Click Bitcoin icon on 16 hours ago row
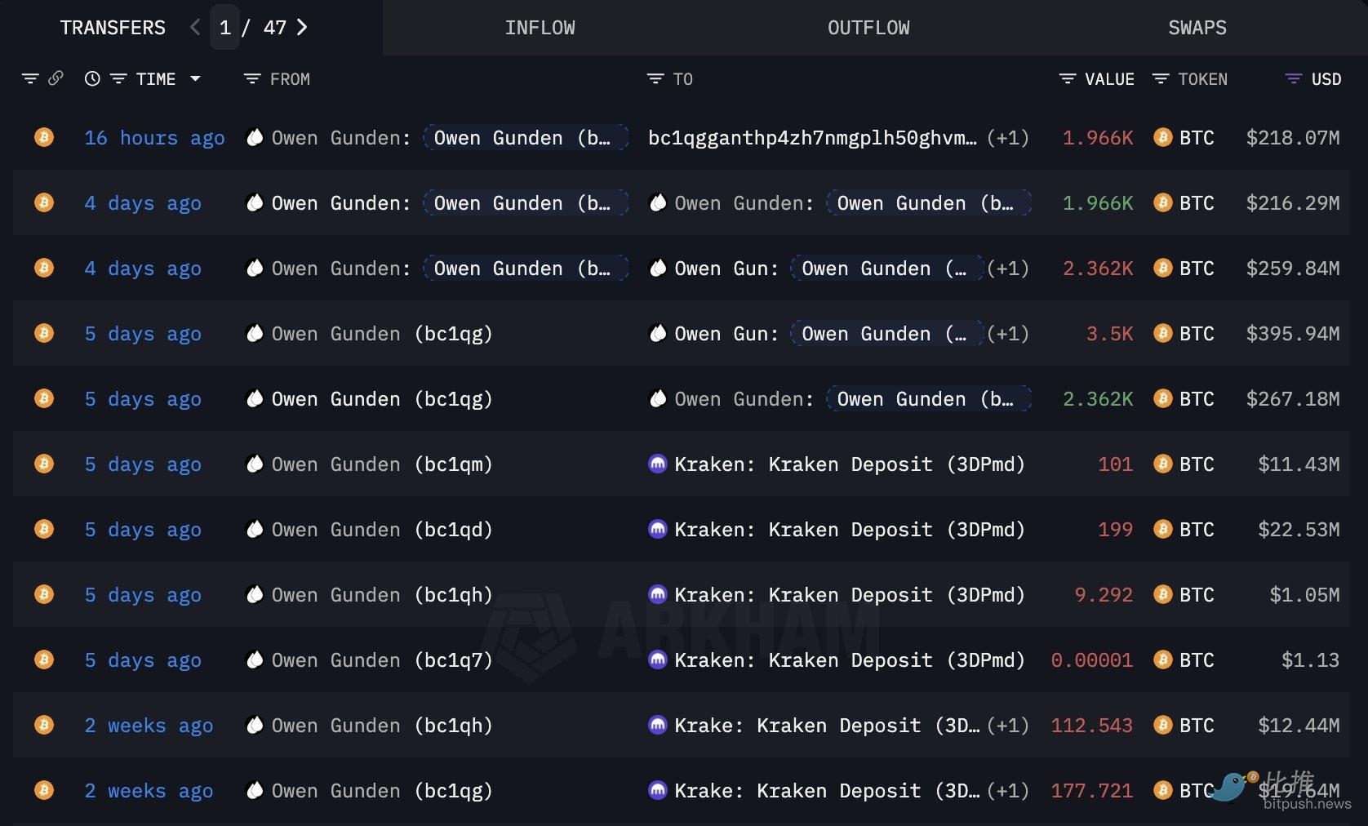 pyautogui.click(x=44, y=137)
